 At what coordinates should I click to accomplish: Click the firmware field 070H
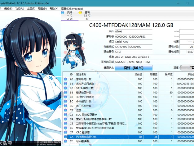pos(134,31)
